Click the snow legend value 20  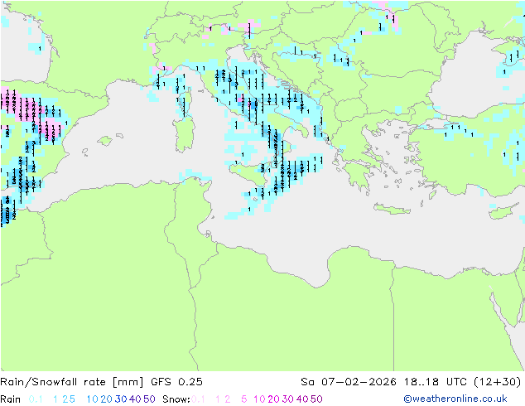coord(273,399)
